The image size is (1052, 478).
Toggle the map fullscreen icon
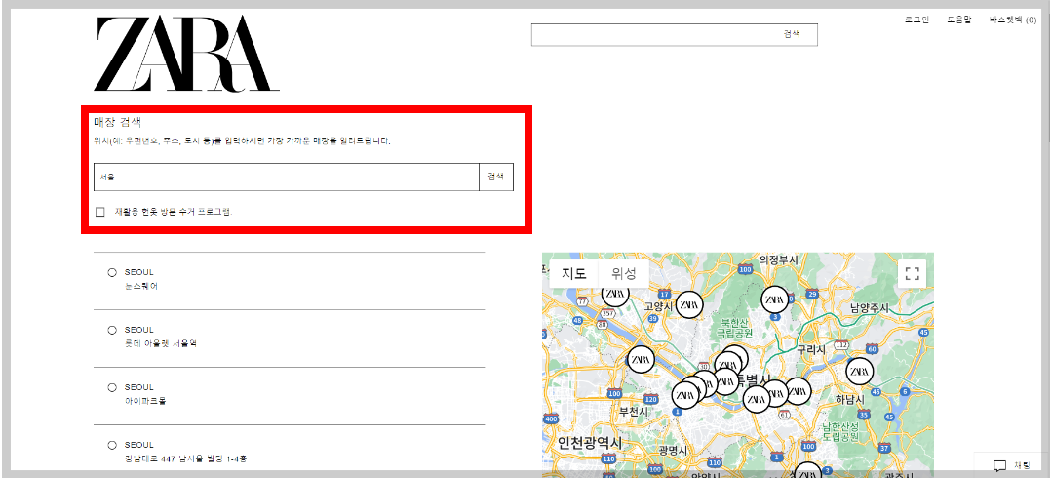pos(912,273)
